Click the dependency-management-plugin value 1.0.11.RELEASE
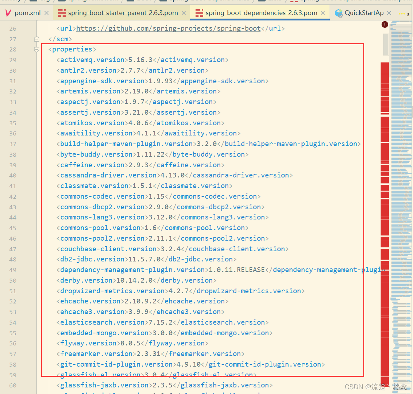This screenshot has height=394, width=413. coord(236,269)
